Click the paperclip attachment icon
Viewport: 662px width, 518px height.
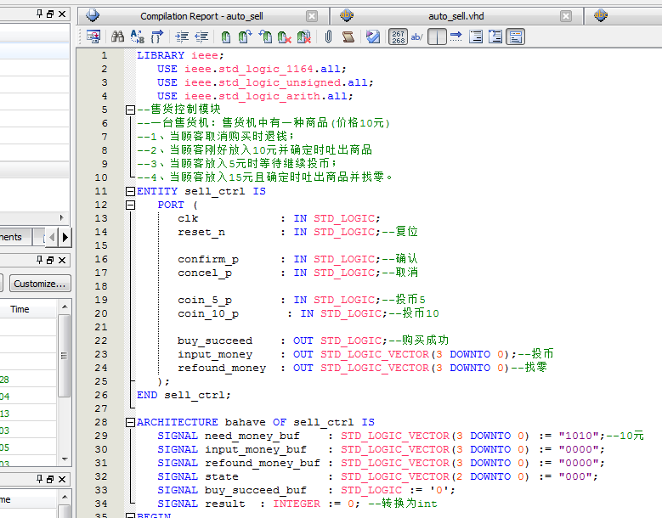328,37
